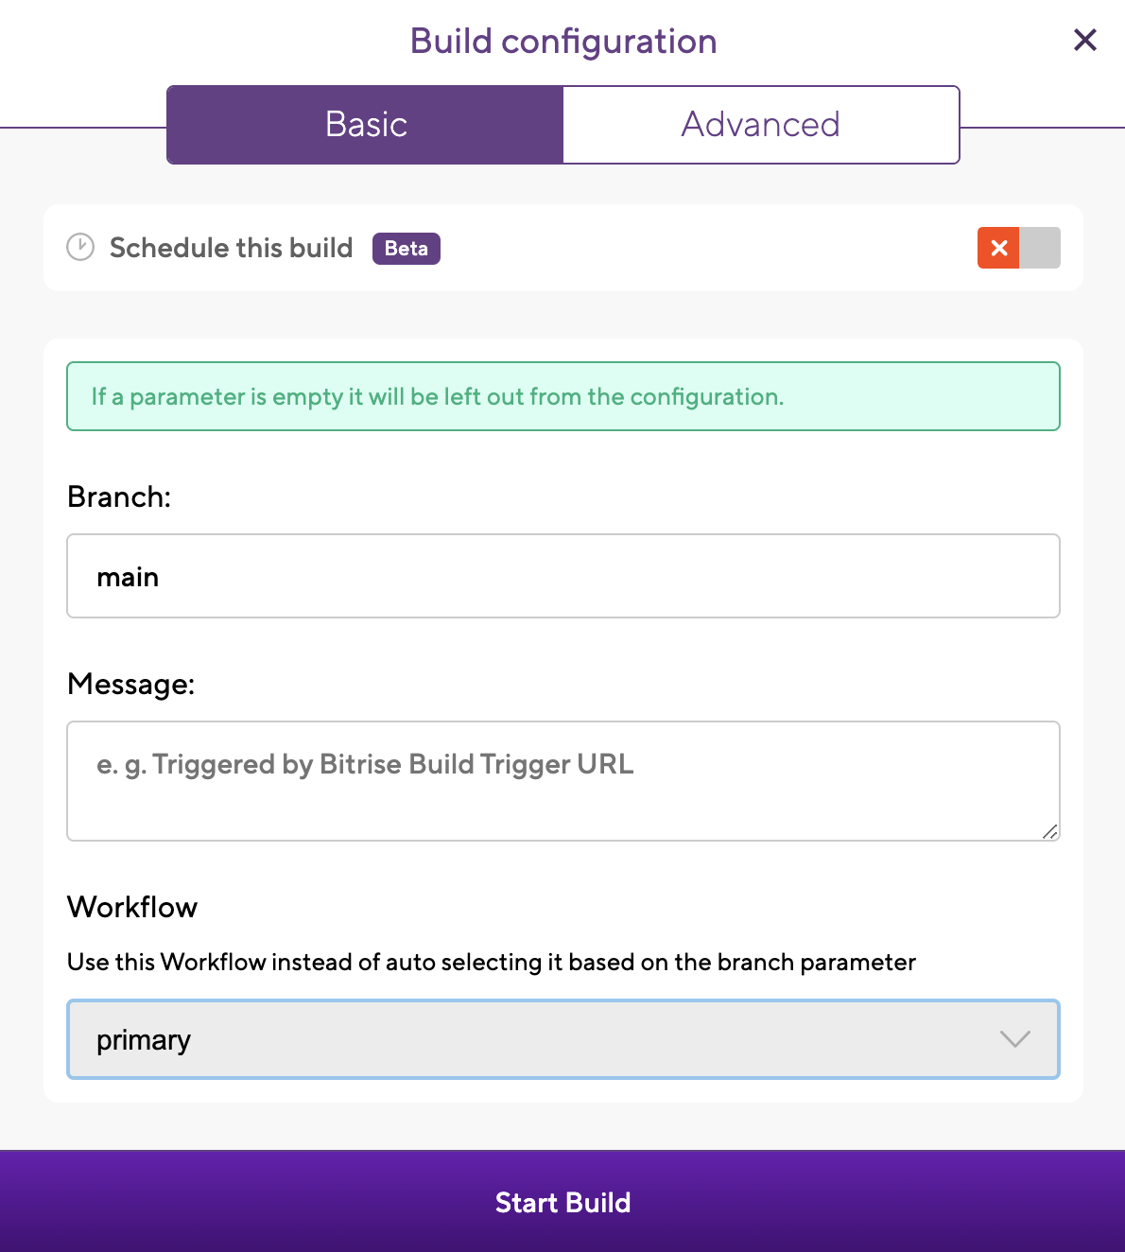Click the green empty-parameter info banner
The width and height of the screenshot is (1125, 1252).
562,396
